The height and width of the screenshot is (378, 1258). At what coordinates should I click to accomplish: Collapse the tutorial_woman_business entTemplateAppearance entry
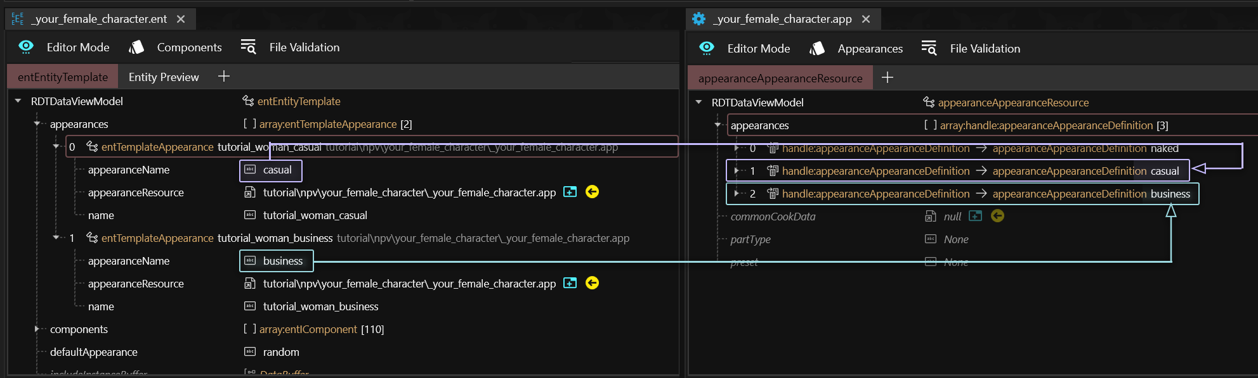pyautogui.click(x=56, y=238)
